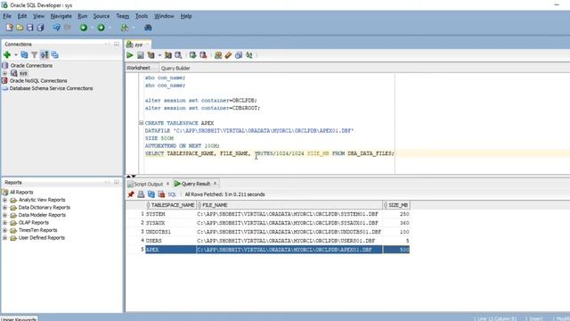Expand Analytic View Reports node

point(4,200)
